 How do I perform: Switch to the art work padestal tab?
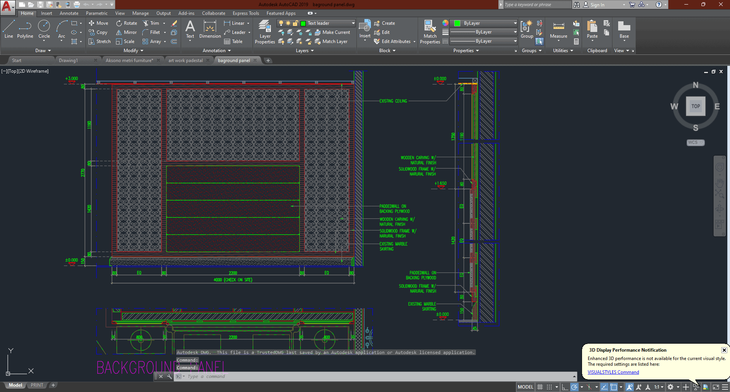click(x=186, y=61)
